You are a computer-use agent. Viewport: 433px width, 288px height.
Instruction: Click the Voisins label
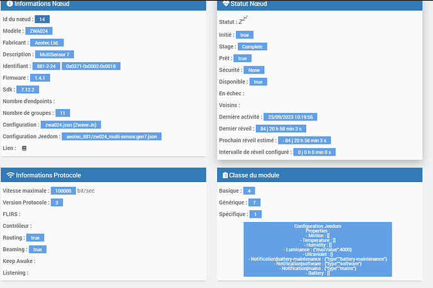pyautogui.click(x=230, y=105)
